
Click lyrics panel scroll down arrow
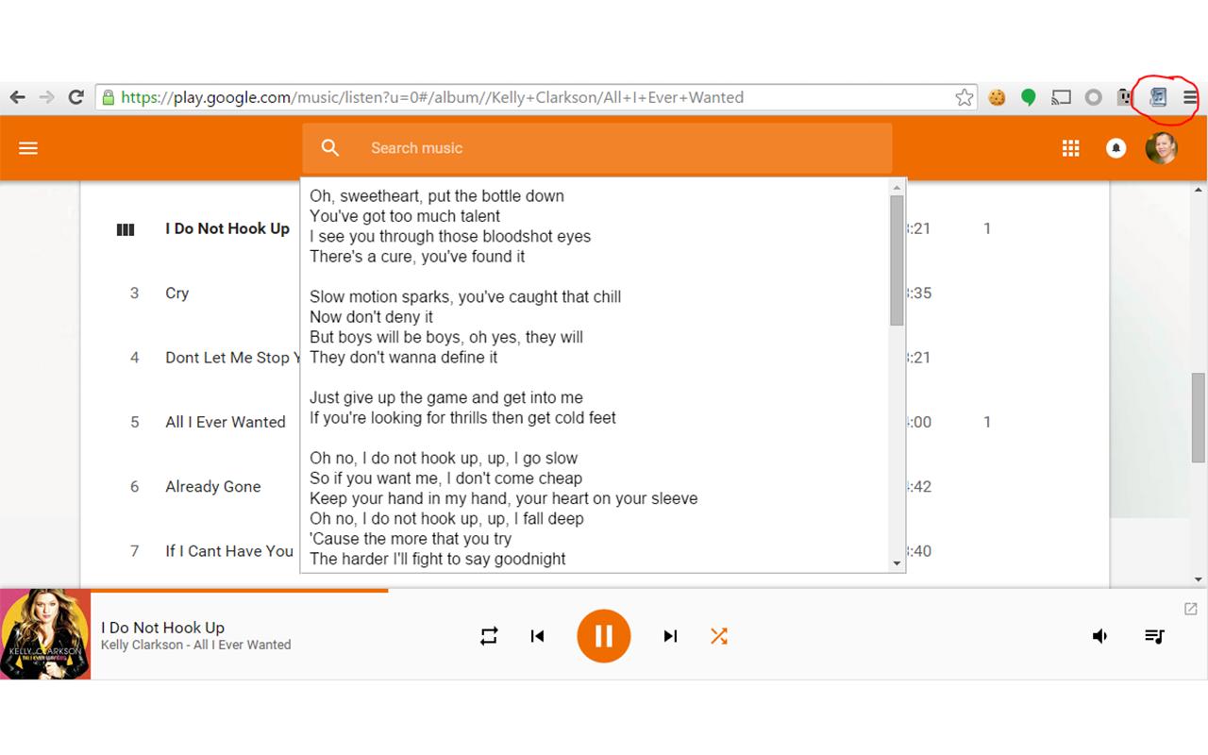(x=897, y=563)
